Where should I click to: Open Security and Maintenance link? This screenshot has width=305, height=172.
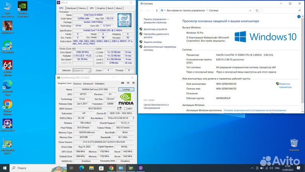click(156, 106)
